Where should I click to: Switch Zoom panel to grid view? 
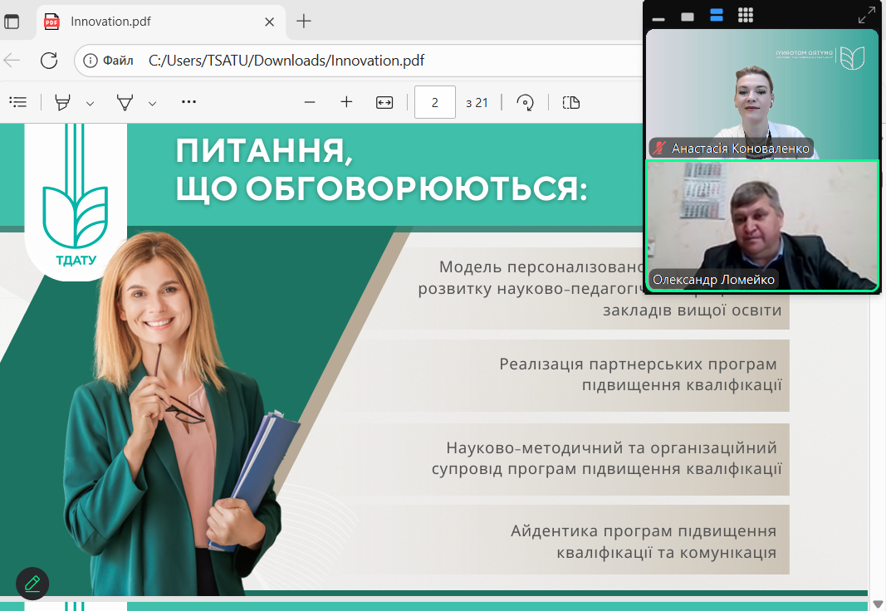point(746,15)
